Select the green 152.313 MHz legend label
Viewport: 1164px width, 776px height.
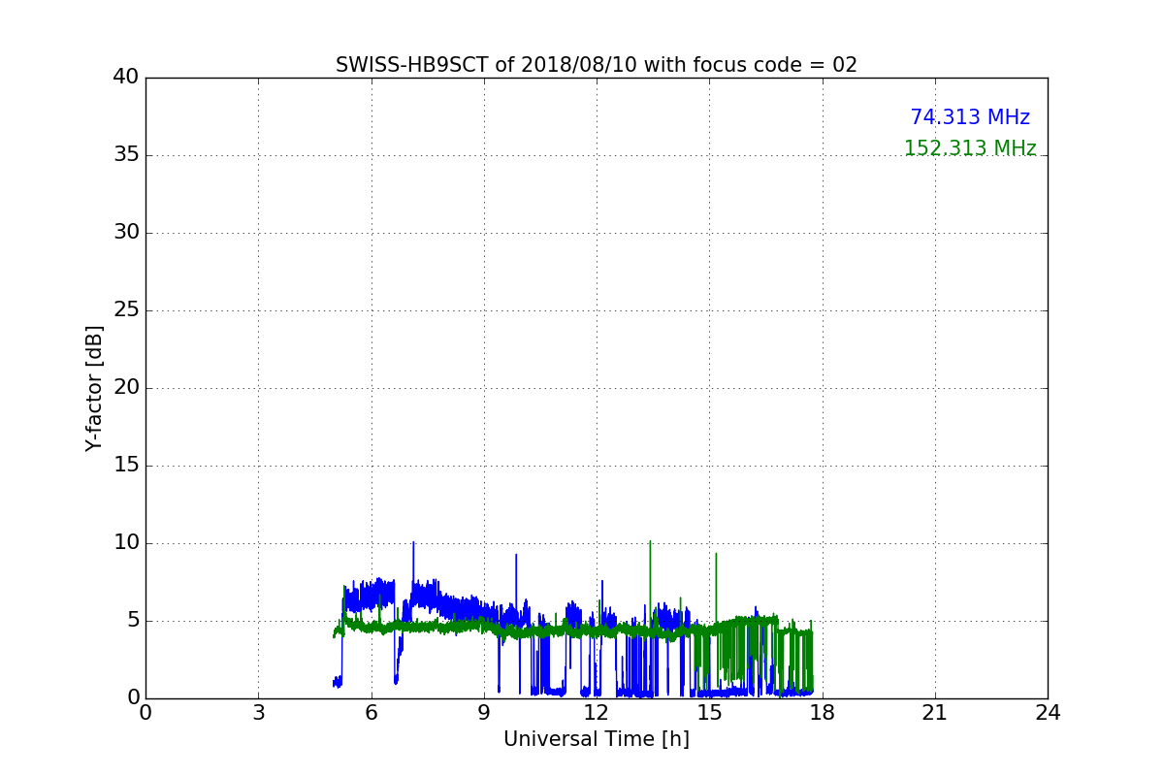click(x=970, y=148)
